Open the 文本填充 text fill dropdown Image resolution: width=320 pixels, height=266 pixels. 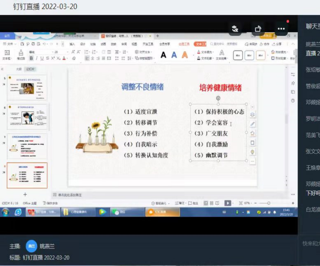(x=205, y=52)
